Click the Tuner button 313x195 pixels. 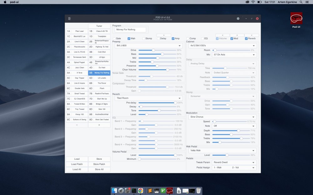point(99,26)
